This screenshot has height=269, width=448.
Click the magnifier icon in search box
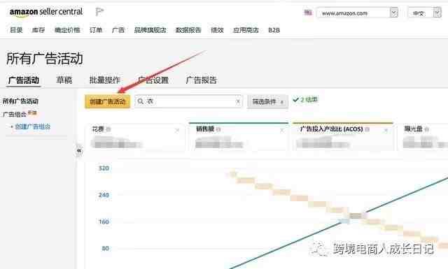point(140,101)
